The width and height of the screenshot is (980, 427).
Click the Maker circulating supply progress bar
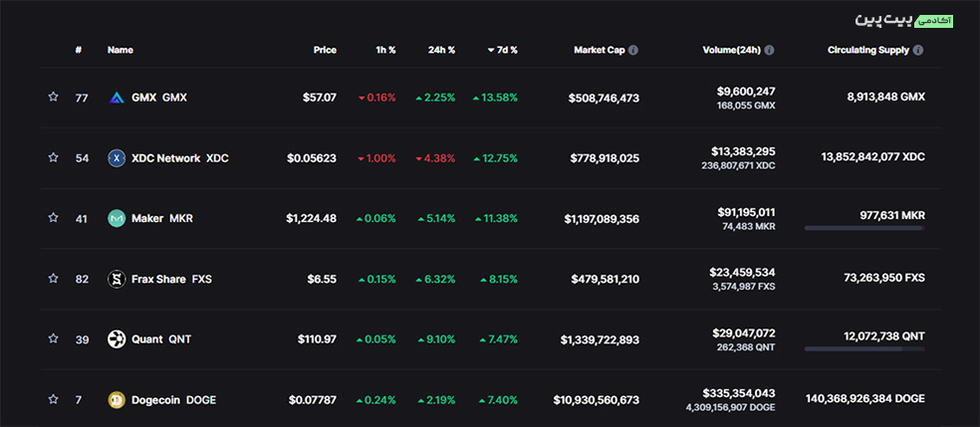(863, 228)
